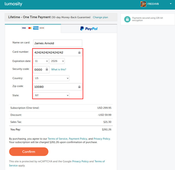
Task: Click the American Express icon
Action: coord(36,28)
